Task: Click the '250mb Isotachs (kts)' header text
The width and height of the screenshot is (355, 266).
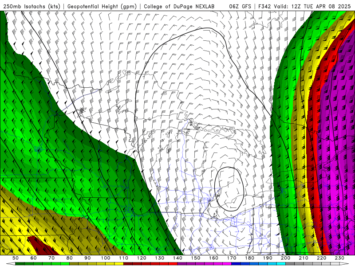Action: tap(32, 6)
